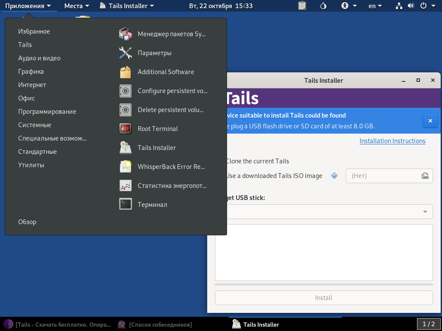This screenshot has height=331, width=442.
Task: Open the Installation Instructions link
Action: pyautogui.click(x=392, y=141)
